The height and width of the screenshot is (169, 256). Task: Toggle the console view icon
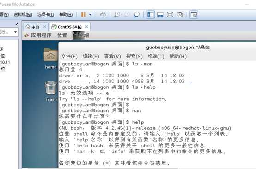(194, 15)
